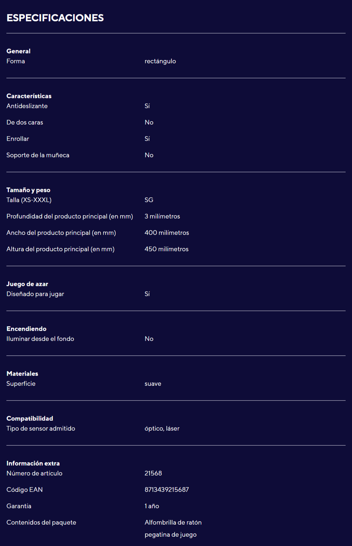
Task: Click the Soporte de la muñeca label
Action: click(x=38, y=155)
